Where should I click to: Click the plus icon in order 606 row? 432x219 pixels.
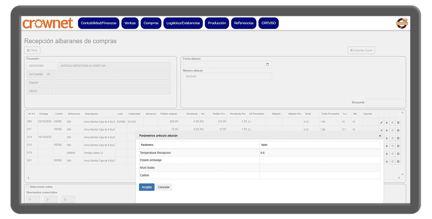coord(398,123)
